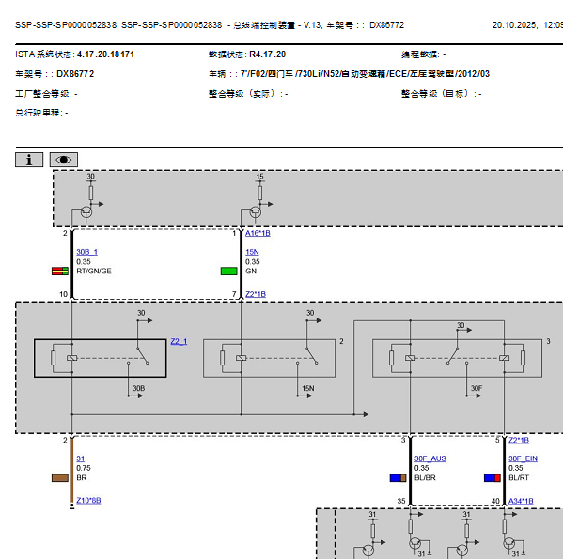Select the document header SSP-SSP-SP0000052838 text
This screenshot has width=563, height=559.
66,25
